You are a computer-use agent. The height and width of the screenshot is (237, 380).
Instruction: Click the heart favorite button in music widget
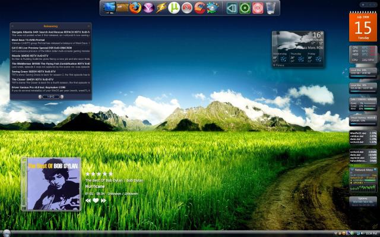[x=96, y=200]
